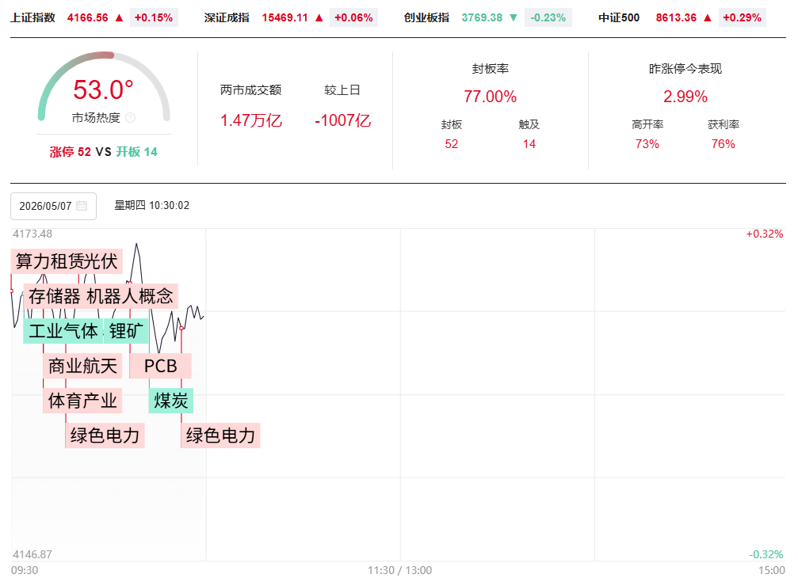
Task: Click the +0.29% change badge
Action: coord(742,17)
